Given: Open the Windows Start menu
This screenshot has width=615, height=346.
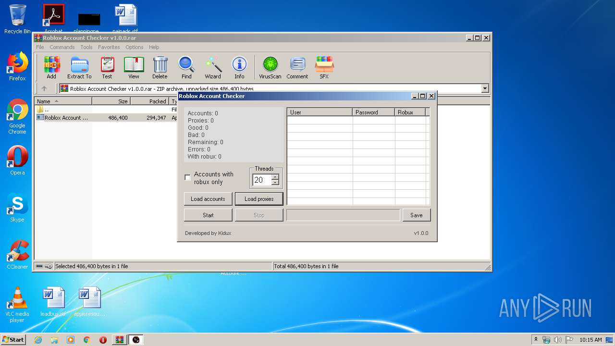Looking at the screenshot, I should coord(13,340).
